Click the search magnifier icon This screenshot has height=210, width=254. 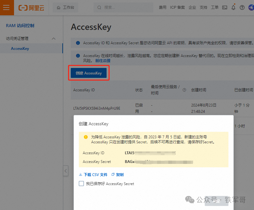pyautogui.click(x=99, y=7)
